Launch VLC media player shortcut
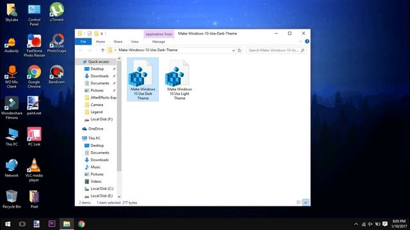 [x=34, y=170]
